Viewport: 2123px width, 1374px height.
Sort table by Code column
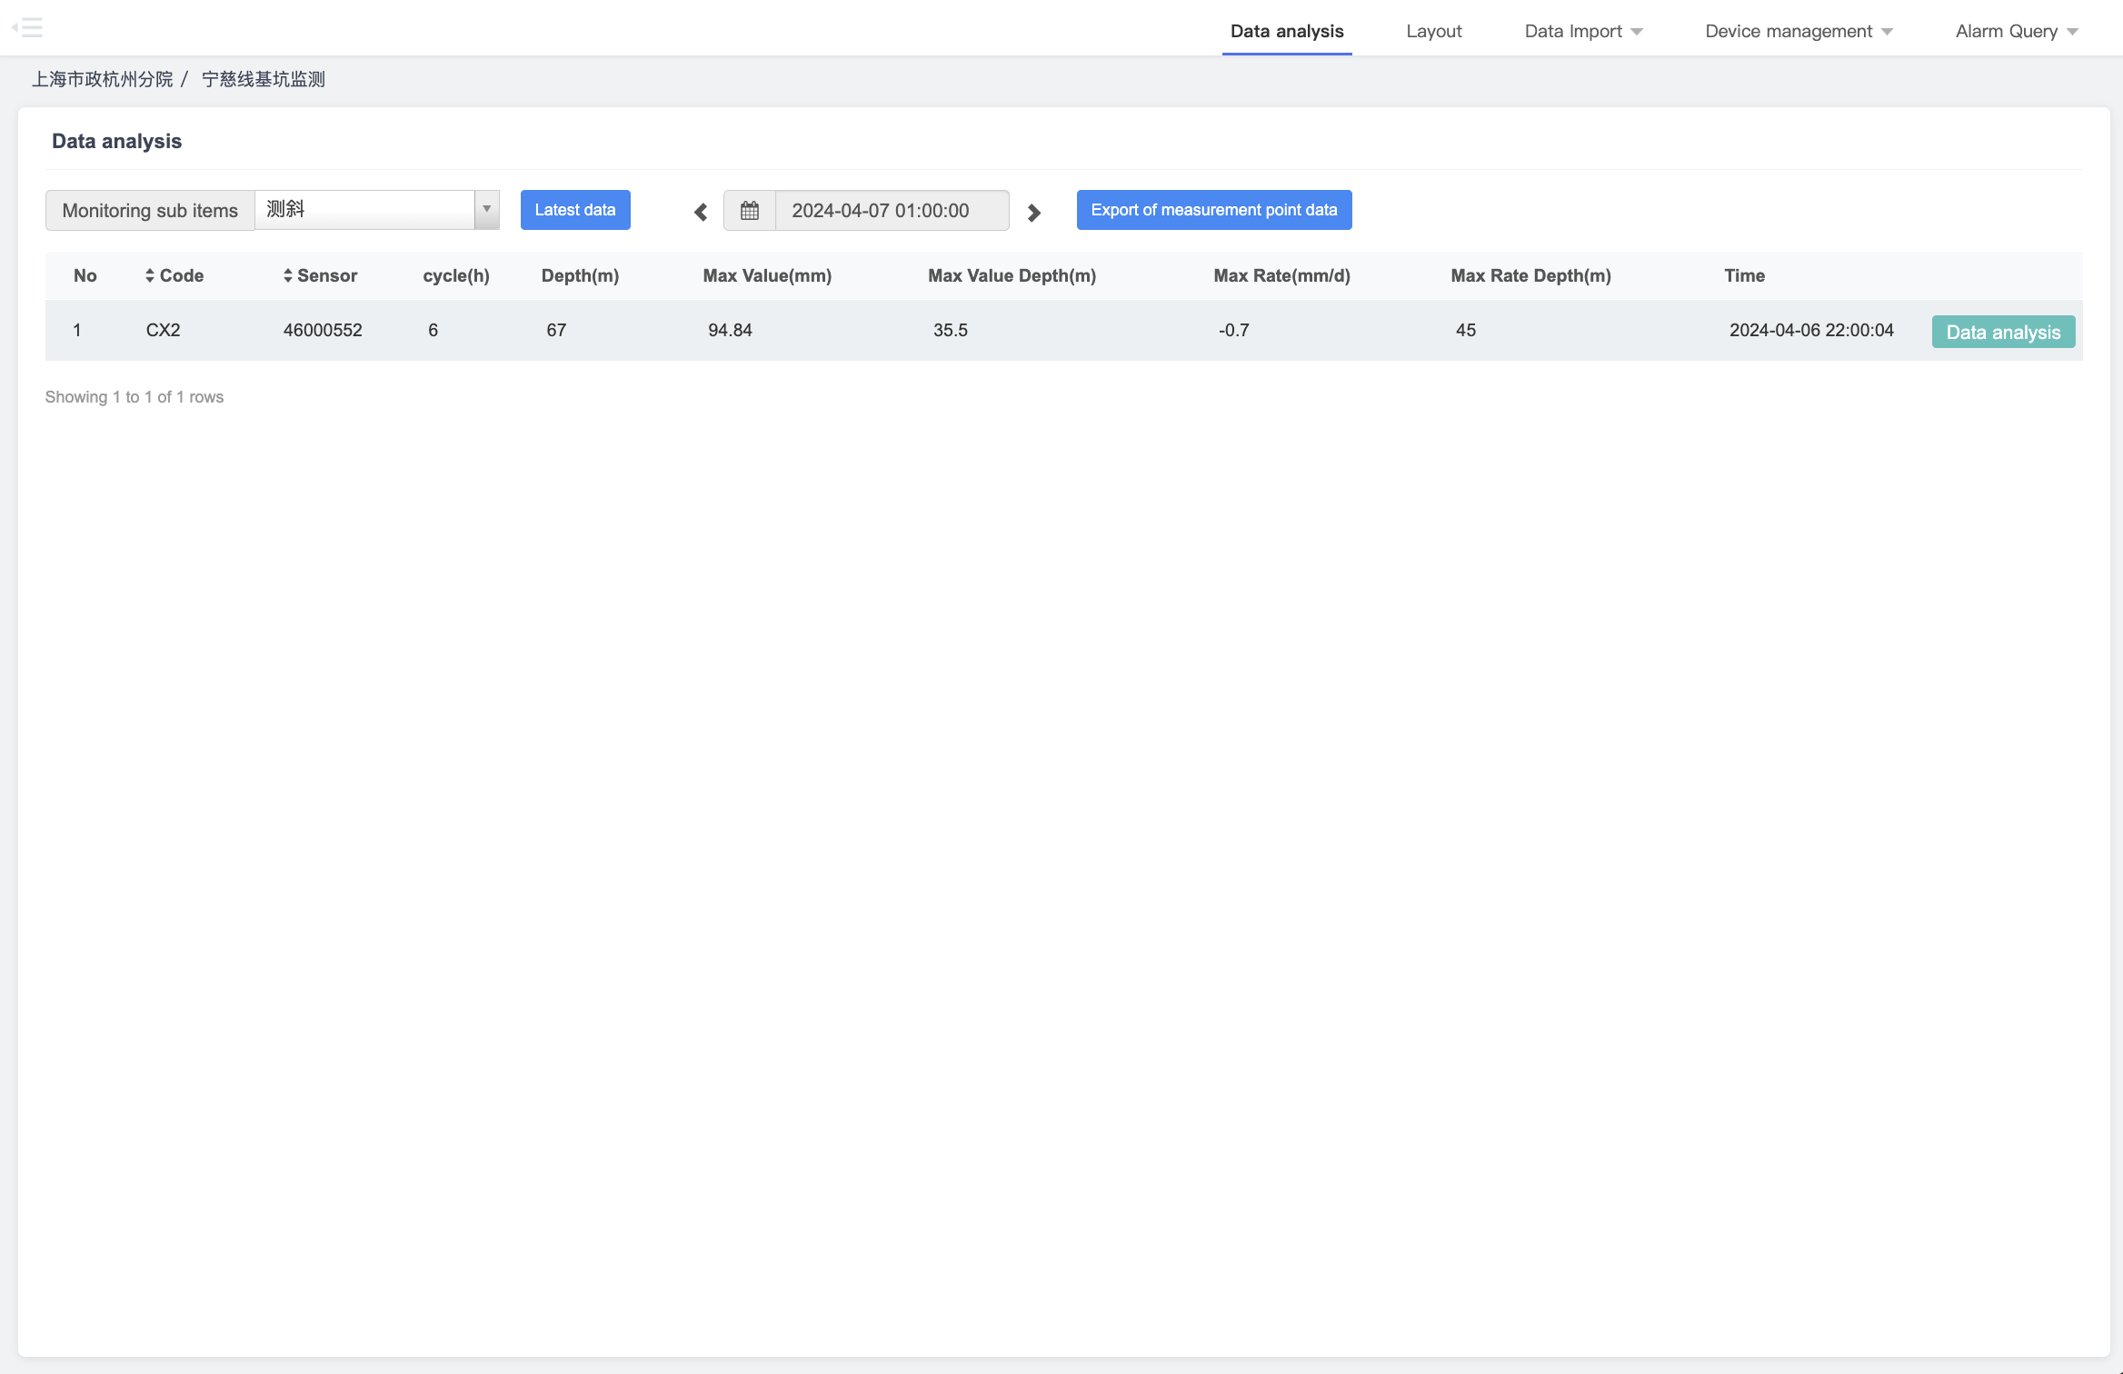pos(174,275)
